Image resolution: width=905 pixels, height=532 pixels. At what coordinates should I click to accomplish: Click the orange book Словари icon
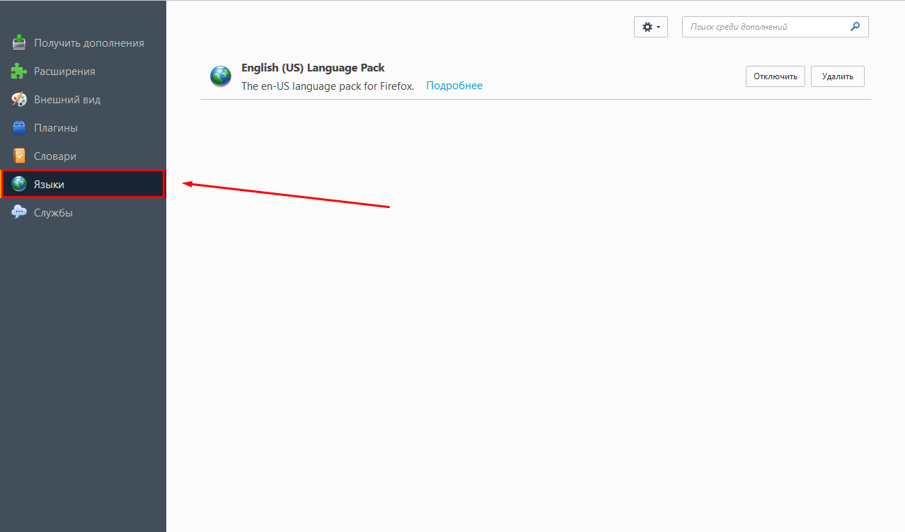coord(19,156)
